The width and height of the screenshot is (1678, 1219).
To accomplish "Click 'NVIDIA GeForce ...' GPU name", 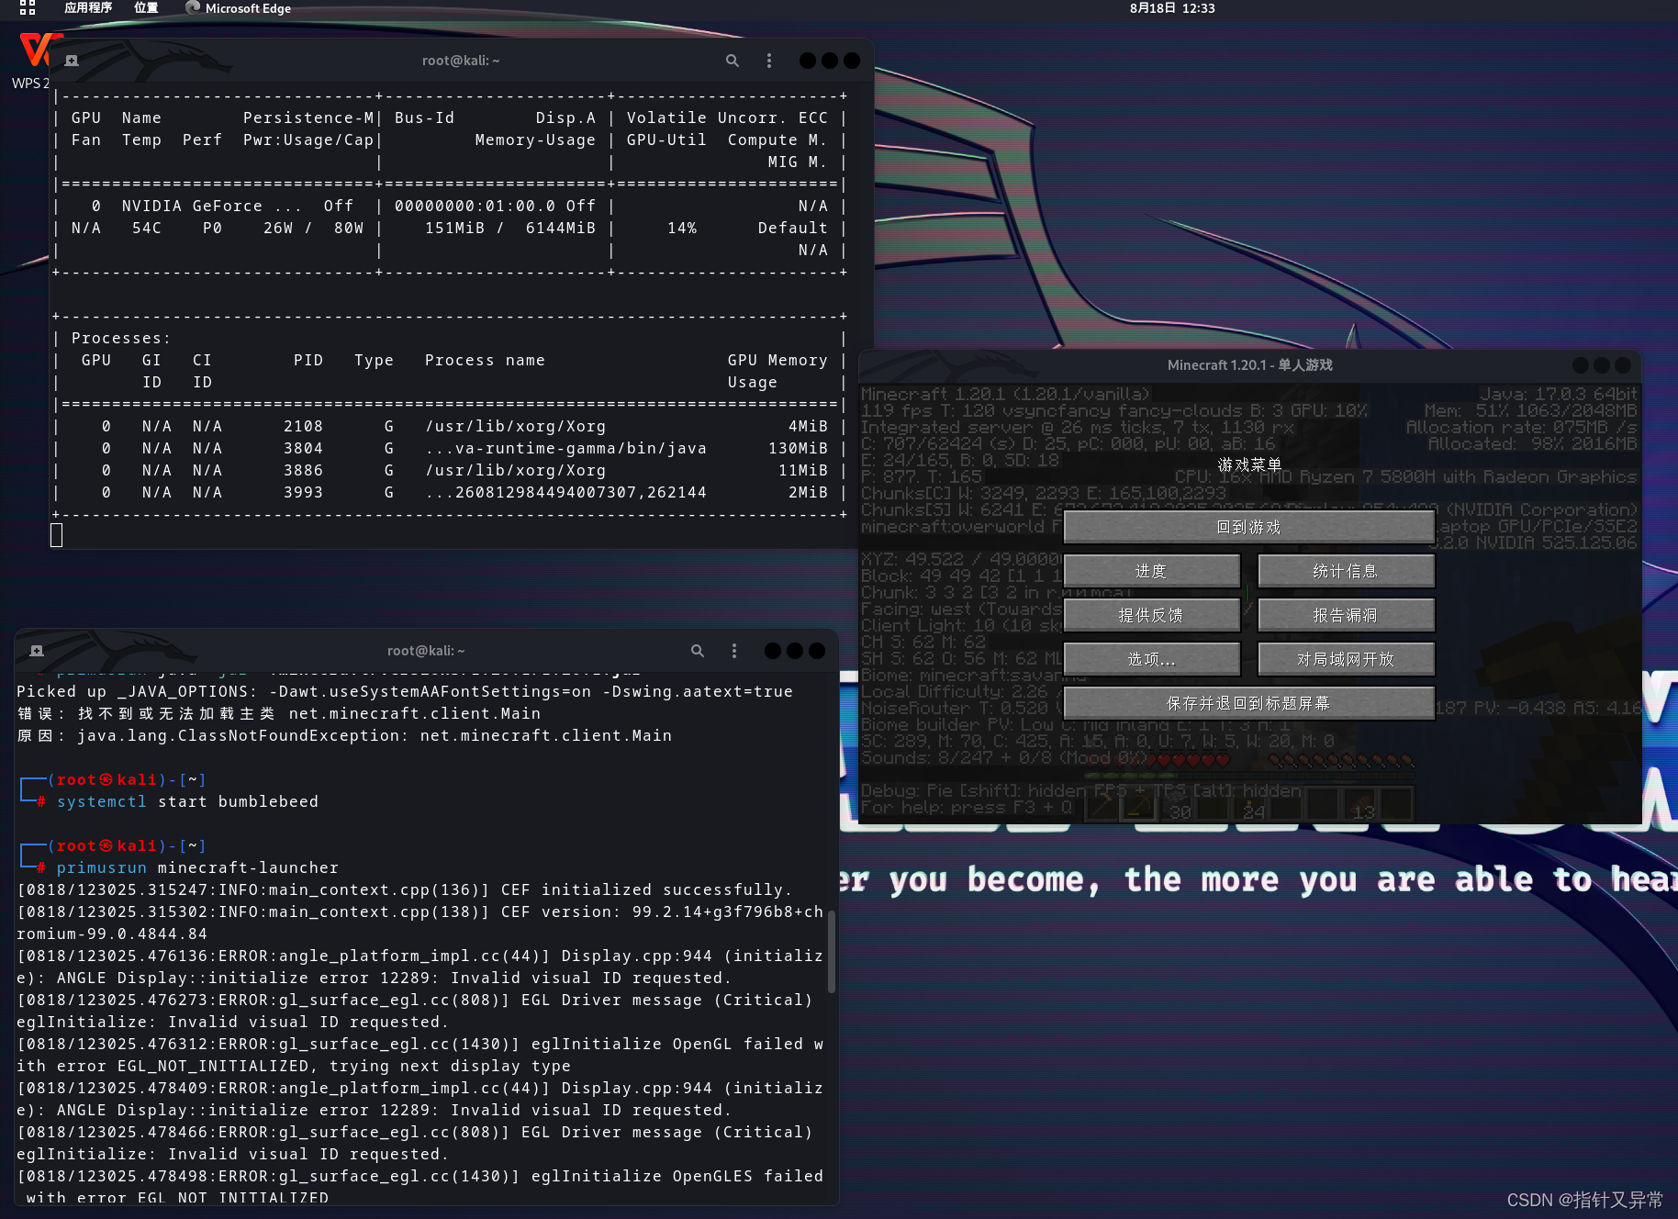I will click(x=212, y=207).
